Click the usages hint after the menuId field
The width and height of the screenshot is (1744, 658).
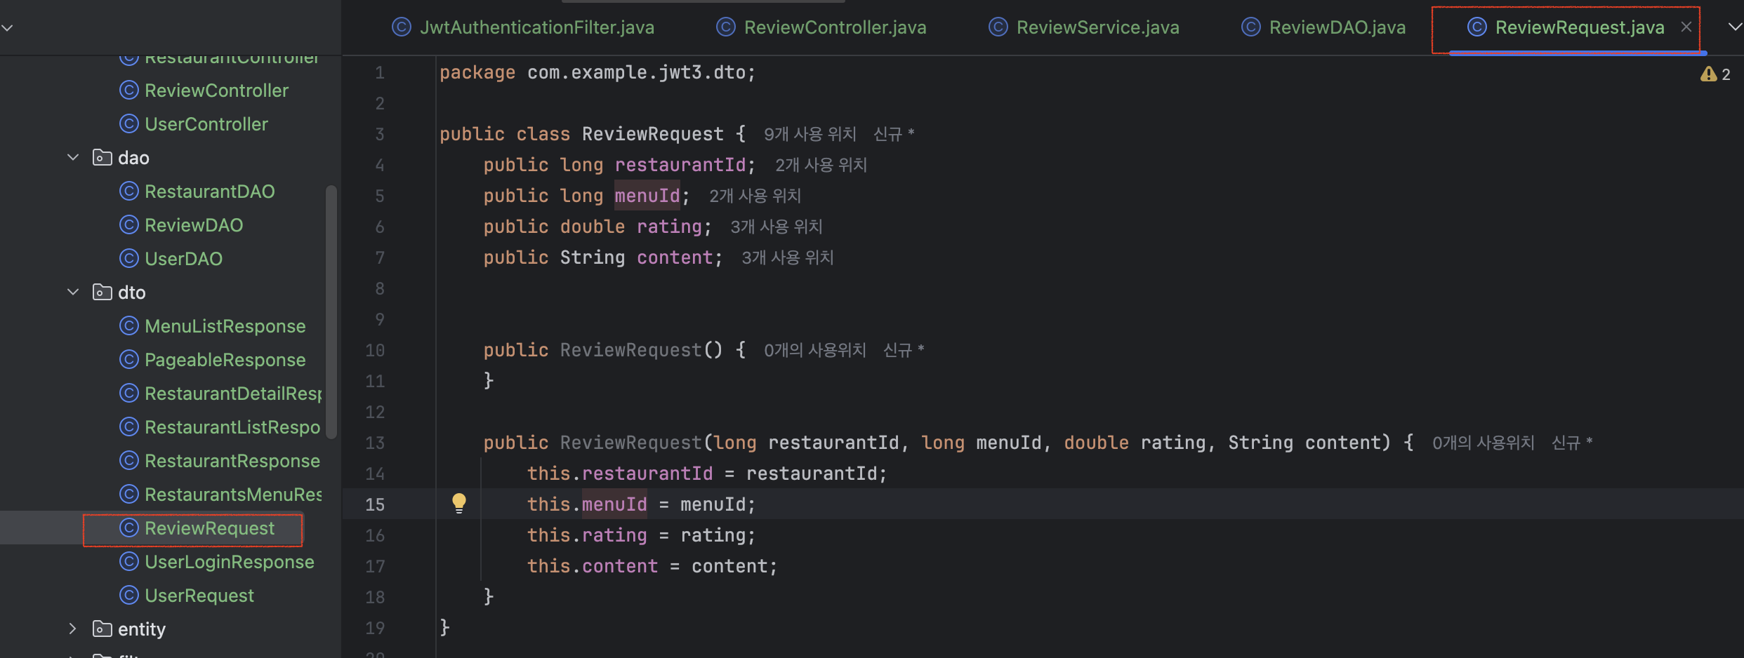coord(755,196)
